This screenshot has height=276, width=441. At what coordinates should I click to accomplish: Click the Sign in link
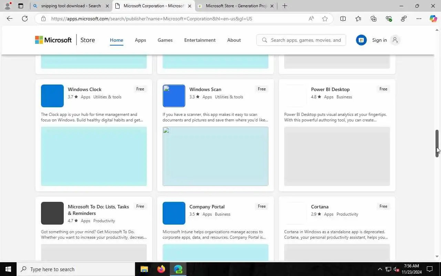click(379, 40)
